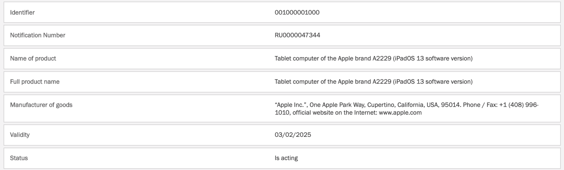Viewport: 564px width, 170px height.
Task: Click 'iPadOS 13' in Full product name row
Action: 409,82
